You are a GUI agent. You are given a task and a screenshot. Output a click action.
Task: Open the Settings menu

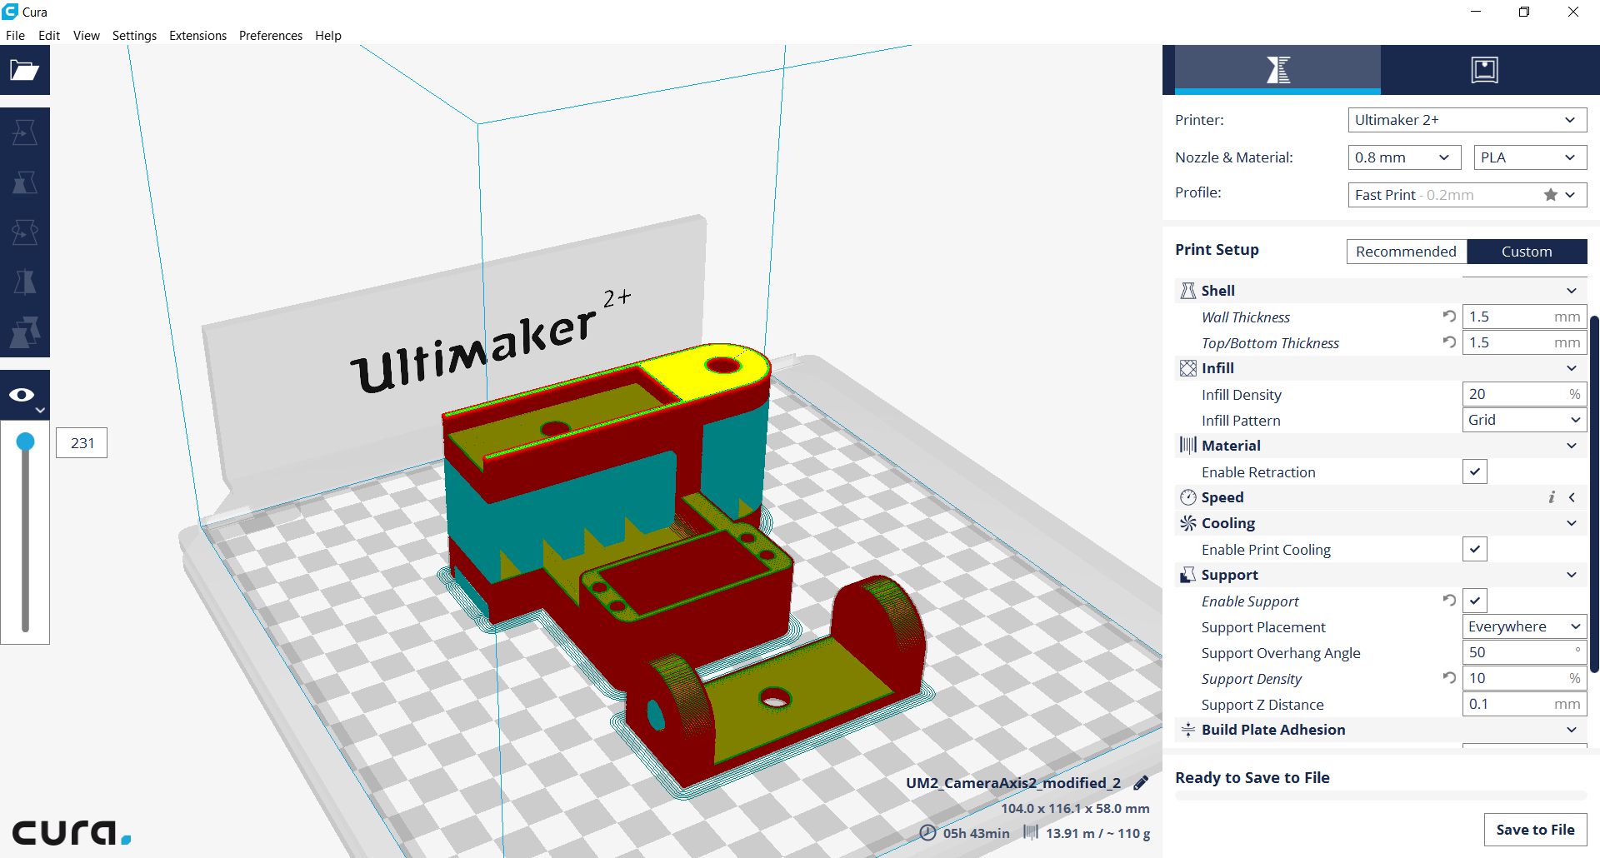[x=134, y=36]
